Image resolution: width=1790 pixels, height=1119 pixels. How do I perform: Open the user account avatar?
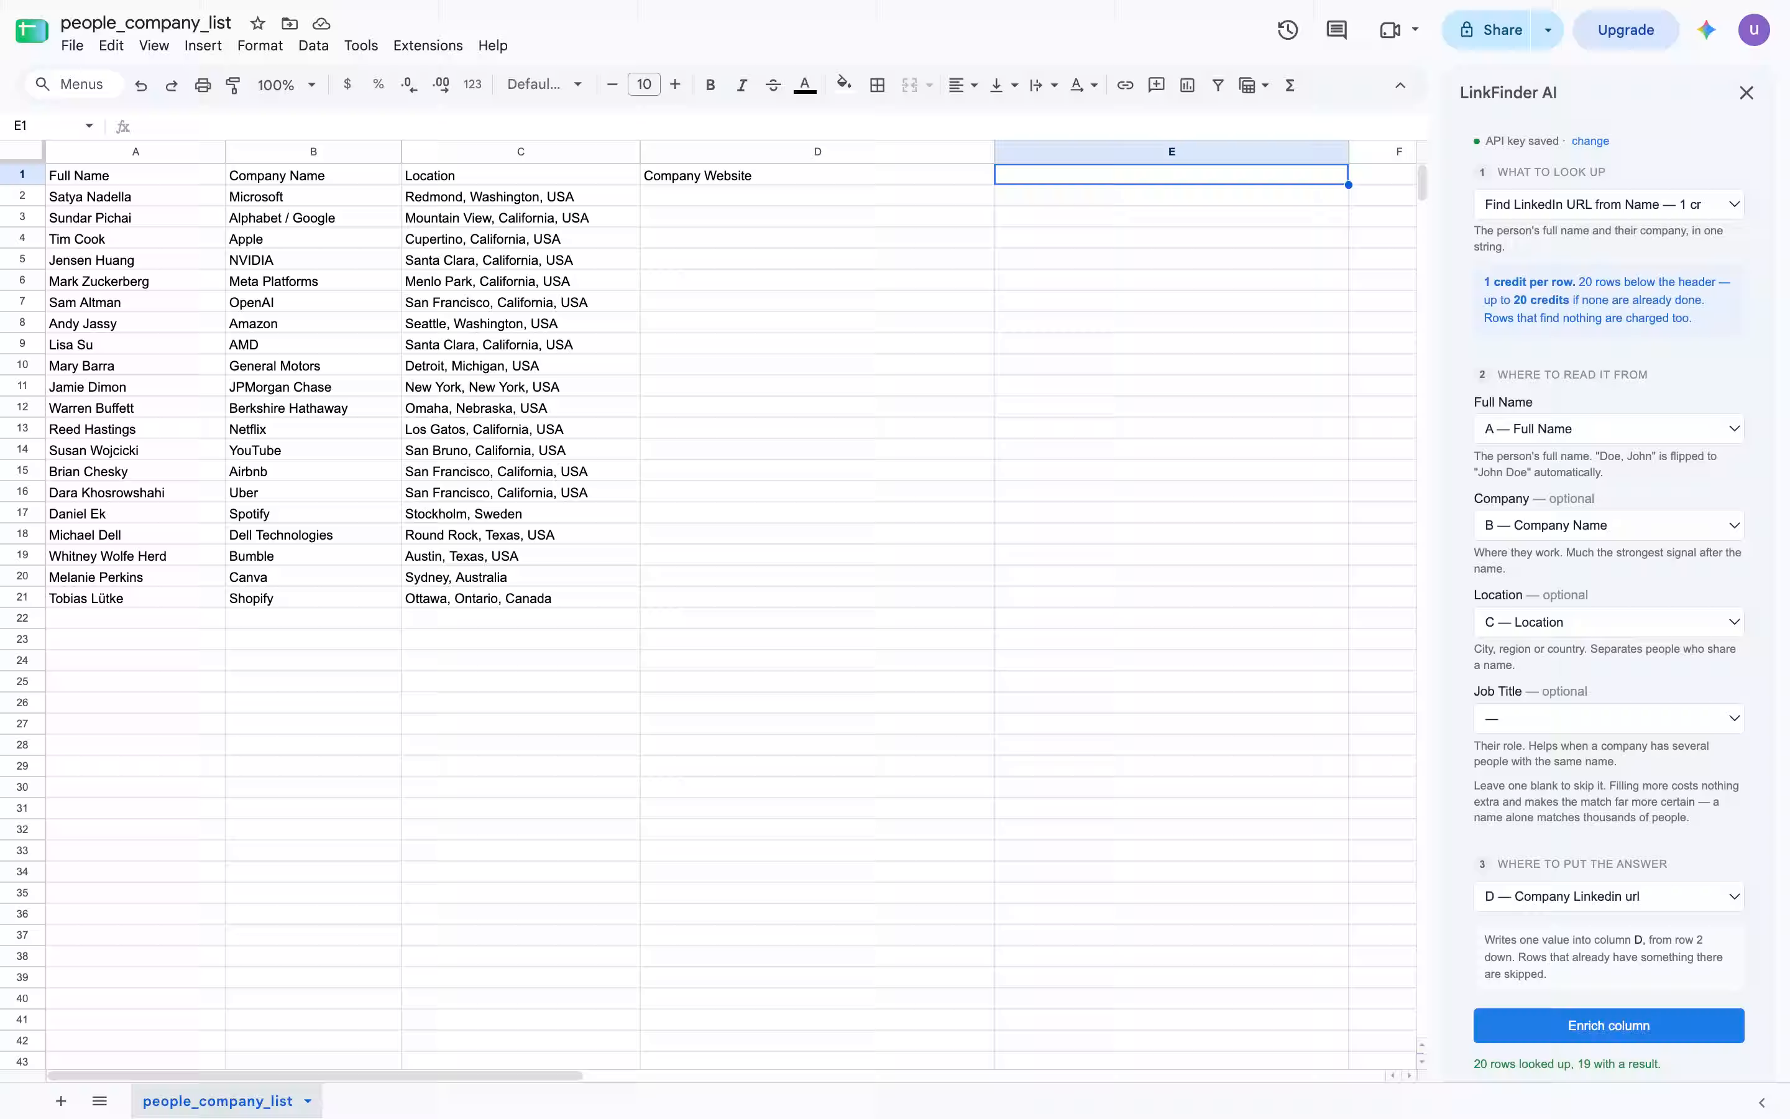(x=1754, y=30)
